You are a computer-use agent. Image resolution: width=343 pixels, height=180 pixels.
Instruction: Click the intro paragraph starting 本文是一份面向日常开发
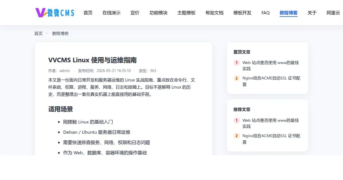tap(122, 87)
